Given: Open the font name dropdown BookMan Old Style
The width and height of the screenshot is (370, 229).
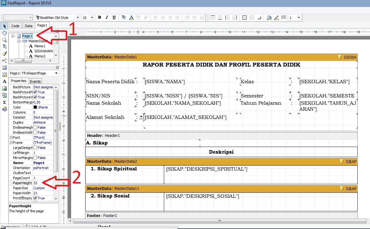Looking at the screenshot, I should (77, 18).
